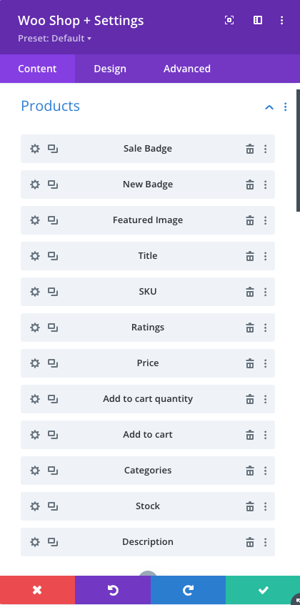Collapse the Products section

(269, 107)
